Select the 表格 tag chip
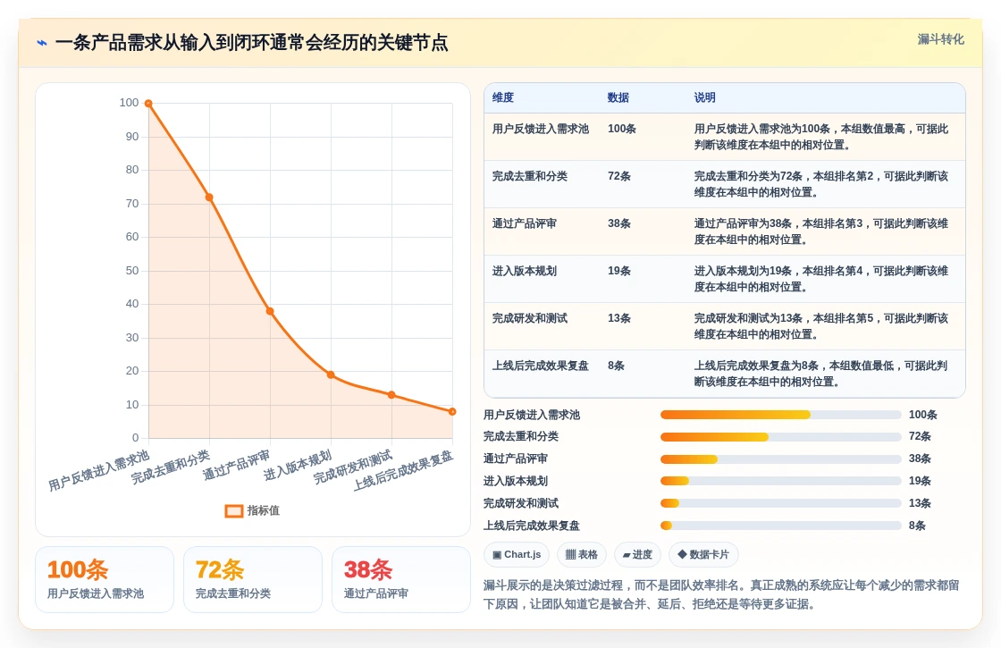 pyautogui.click(x=582, y=554)
